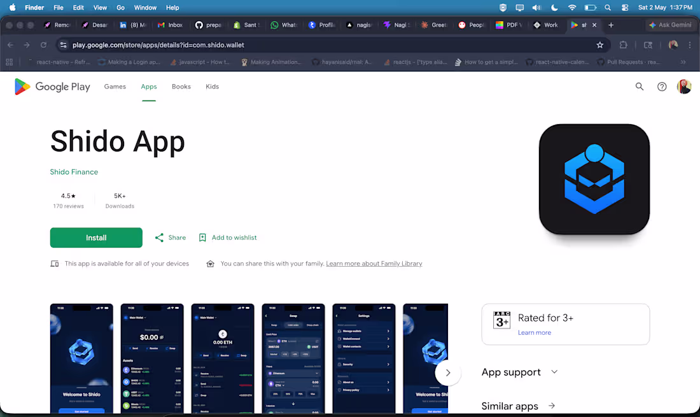This screenshot has width=700, height=417.
Task: Switch to the WhatsApp tab
Action: tap(283, 25)
